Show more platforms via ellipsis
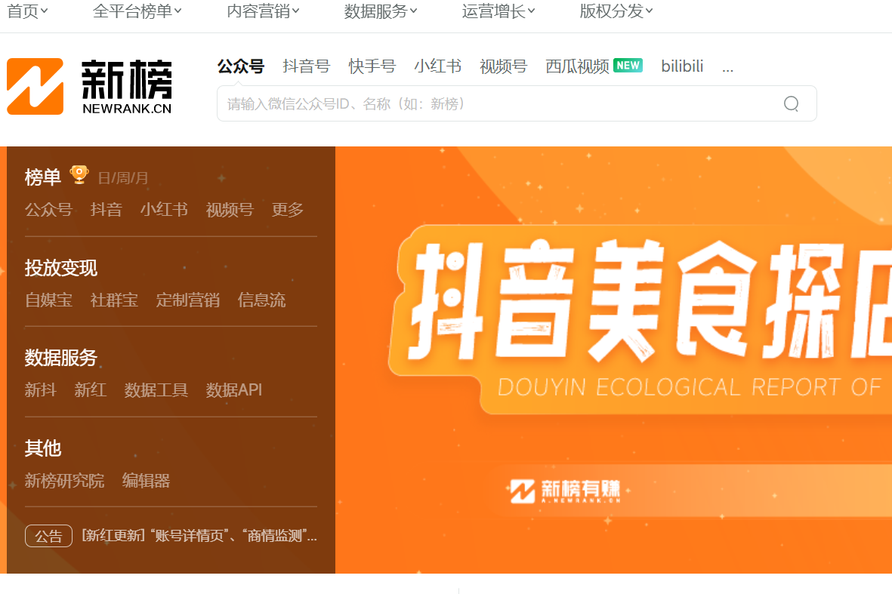 [x=727, y=66]
